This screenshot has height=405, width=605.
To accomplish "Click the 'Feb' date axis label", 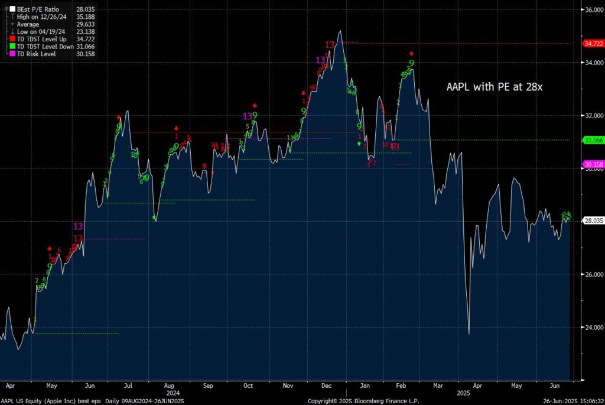I will tap(401, 385).
